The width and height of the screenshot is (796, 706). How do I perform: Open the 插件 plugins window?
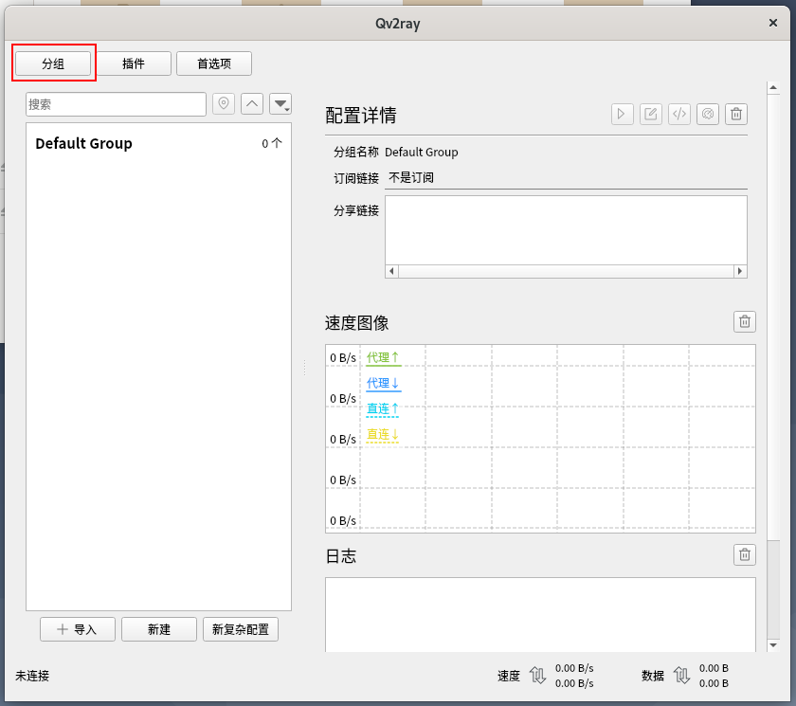[134, 63]
